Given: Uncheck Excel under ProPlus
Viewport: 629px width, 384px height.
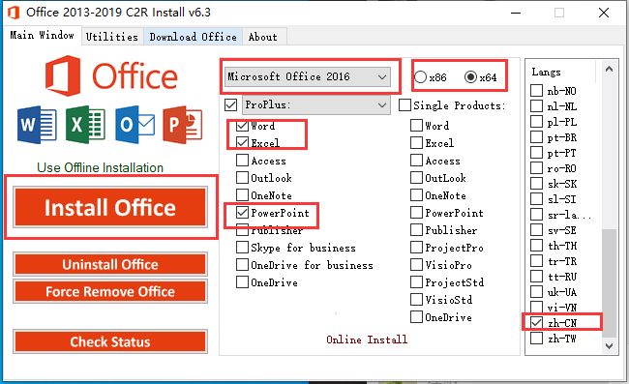Looking at the screenshot, I should pyautogui.click(x=242, y=143).
